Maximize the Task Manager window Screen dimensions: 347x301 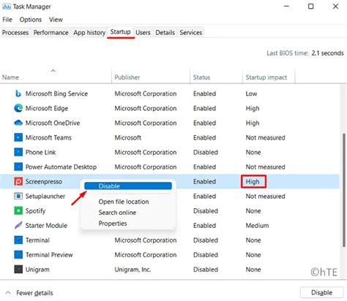point(310,7)
